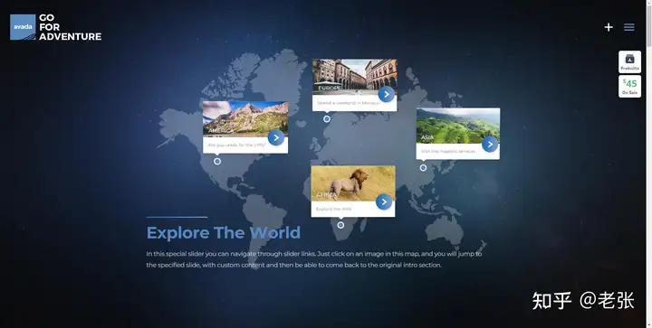Open the Prebuilts side button
This screenshot has width=652, height=328.
pos(629,61)
